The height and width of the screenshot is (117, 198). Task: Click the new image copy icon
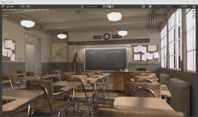(x=107, y=6)
